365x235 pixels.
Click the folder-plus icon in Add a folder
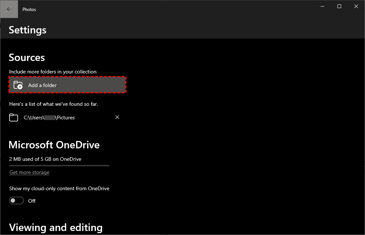click(18, 85)
